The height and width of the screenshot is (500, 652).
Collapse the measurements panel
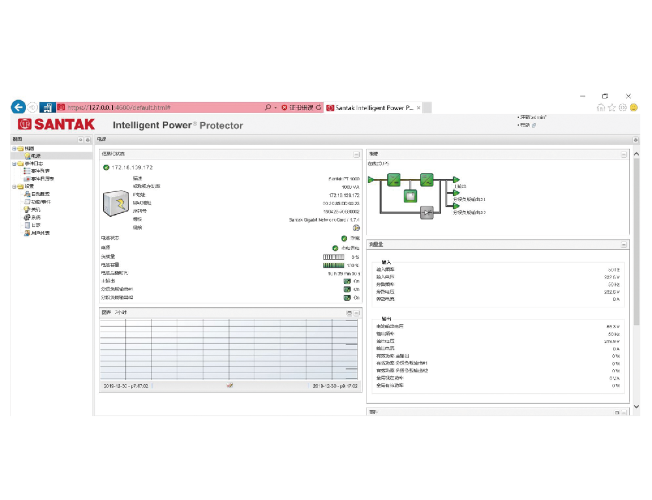click(x=623, y=244)
